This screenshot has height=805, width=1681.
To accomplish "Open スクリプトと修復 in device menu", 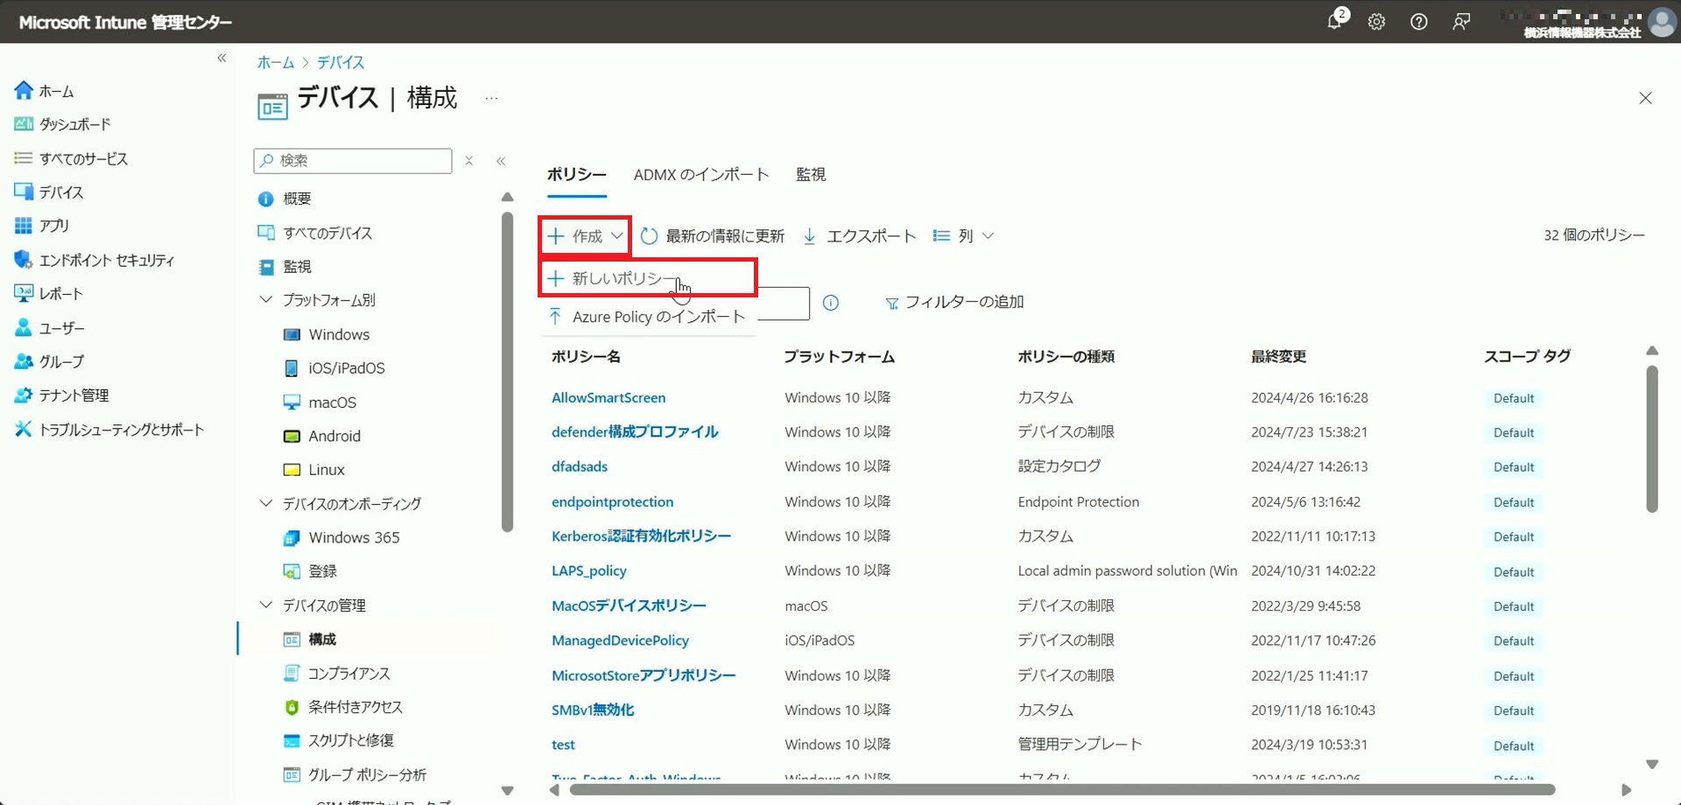I will (339, 740).
